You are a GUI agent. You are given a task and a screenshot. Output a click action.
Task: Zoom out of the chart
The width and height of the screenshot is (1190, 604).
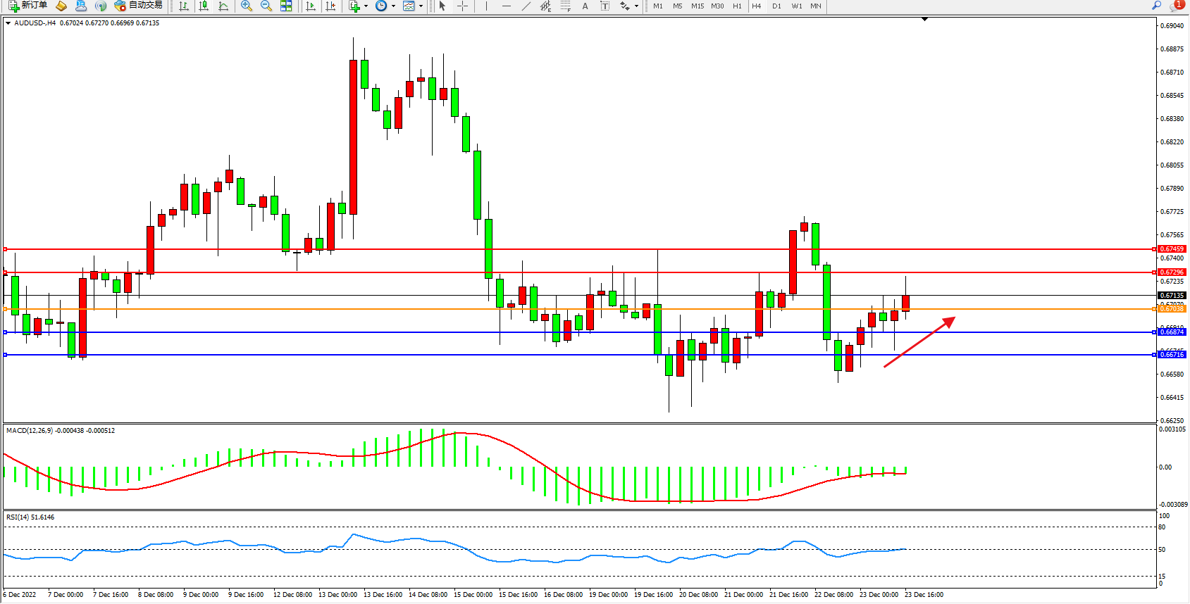pos(266,6)
